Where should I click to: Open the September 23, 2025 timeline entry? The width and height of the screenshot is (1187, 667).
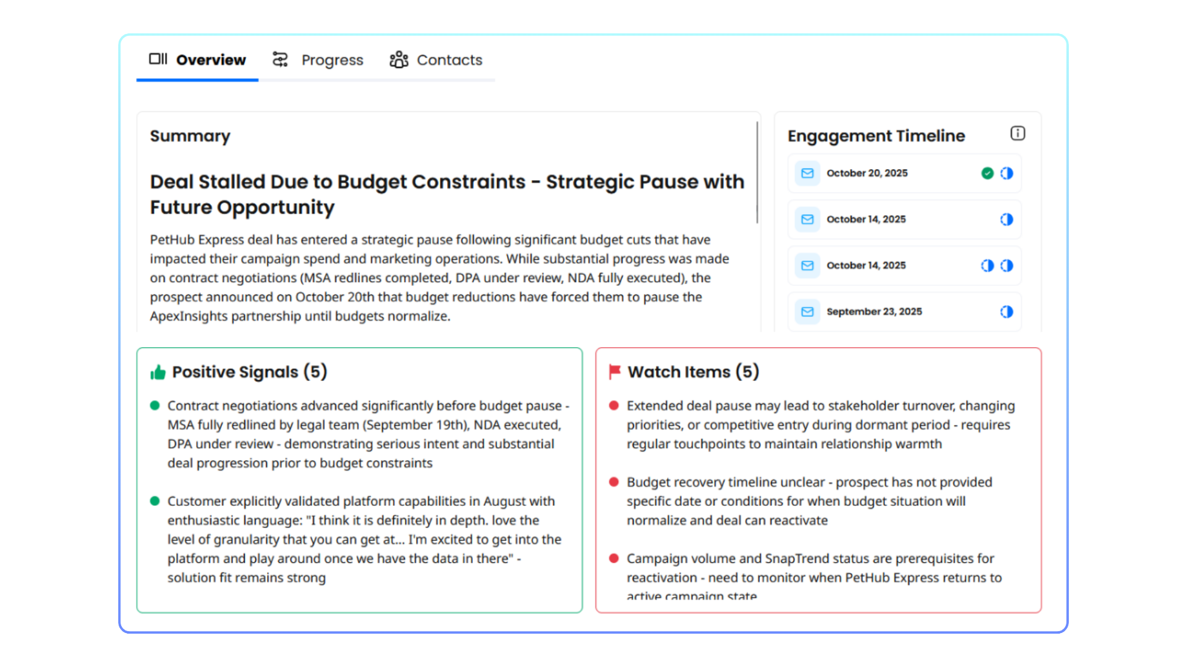pyautogui.click(x=874, y=312)
